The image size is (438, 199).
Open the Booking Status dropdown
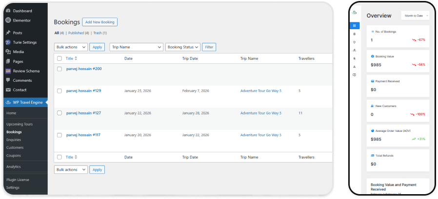(x=182, y=47)
